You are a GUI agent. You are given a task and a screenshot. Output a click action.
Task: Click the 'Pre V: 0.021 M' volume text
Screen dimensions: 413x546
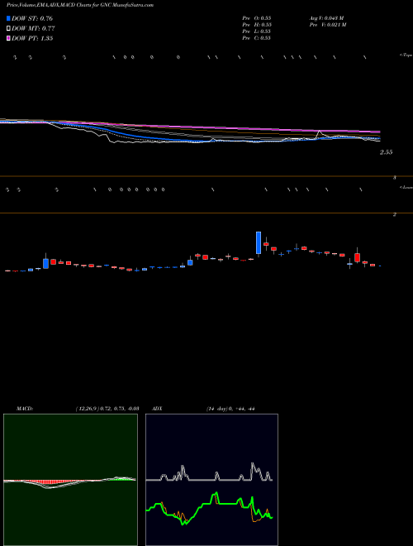coord(328,25)
